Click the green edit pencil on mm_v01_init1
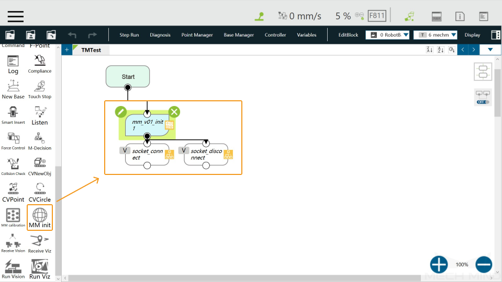 pyautogui.click(x=121, y=112)
